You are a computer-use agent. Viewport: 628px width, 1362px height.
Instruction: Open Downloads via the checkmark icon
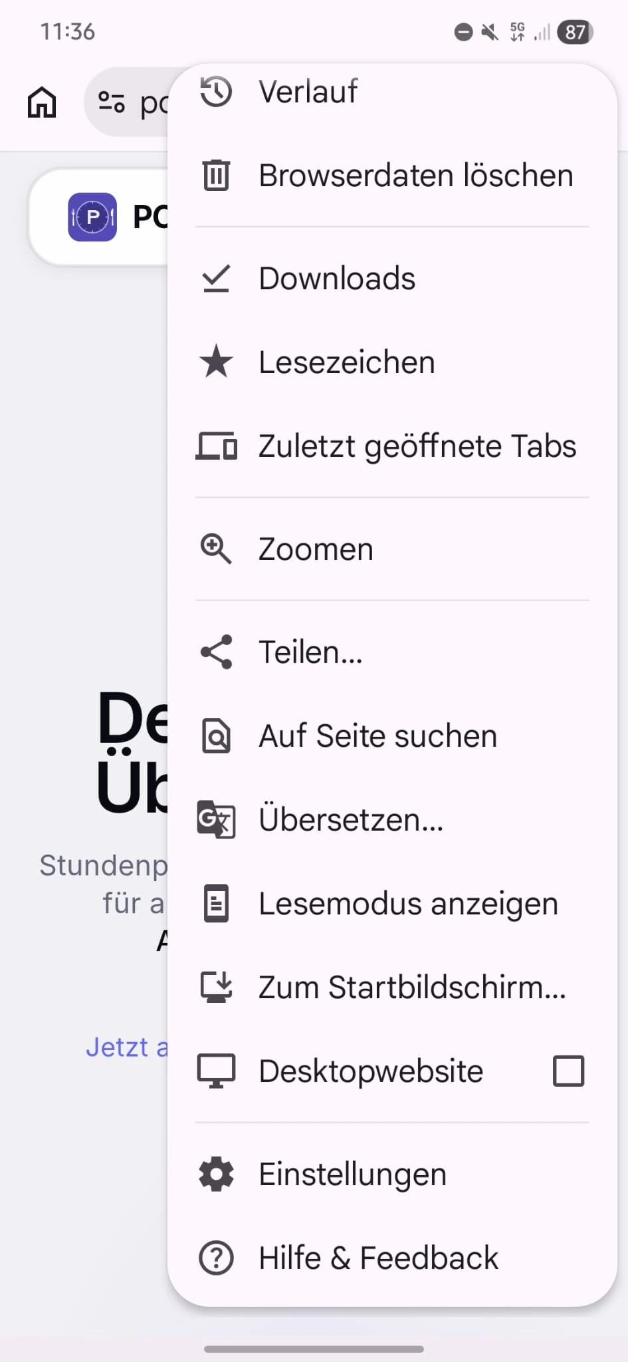click(x=216, y=279)
